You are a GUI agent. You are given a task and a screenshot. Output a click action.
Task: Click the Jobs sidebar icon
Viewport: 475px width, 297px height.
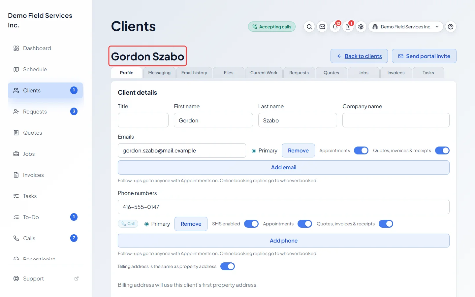pyautogui.click(x=16, y=154)
